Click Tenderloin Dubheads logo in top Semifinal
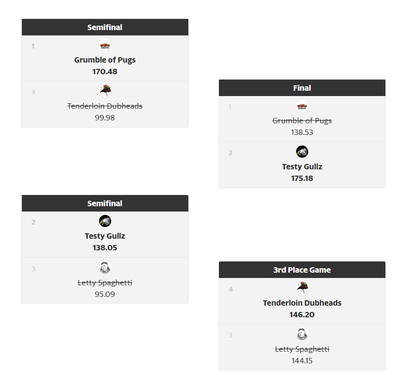The image size is (400, 375). pos(105,91)
